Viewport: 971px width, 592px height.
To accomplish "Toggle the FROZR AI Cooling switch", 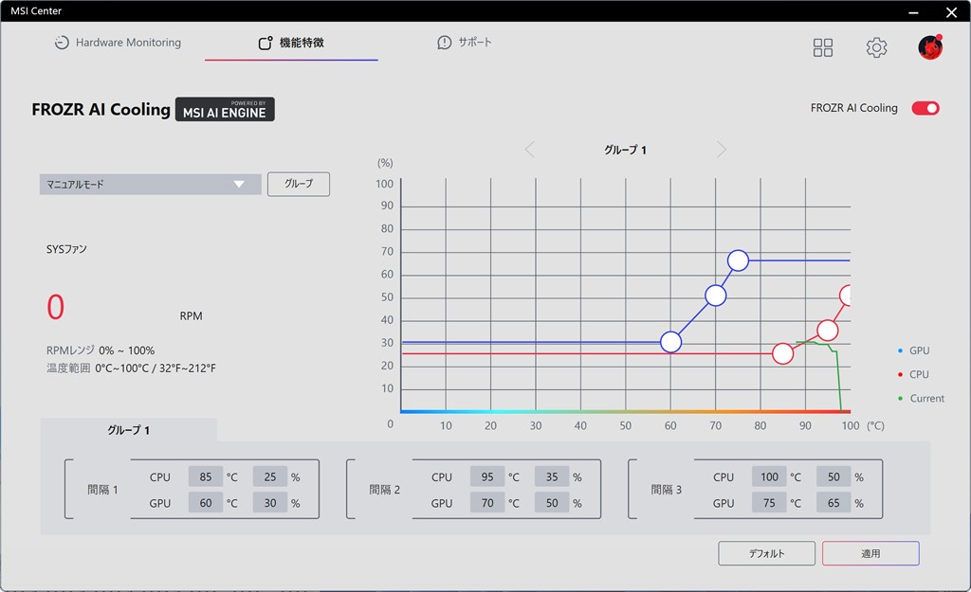I will (925, 108).
